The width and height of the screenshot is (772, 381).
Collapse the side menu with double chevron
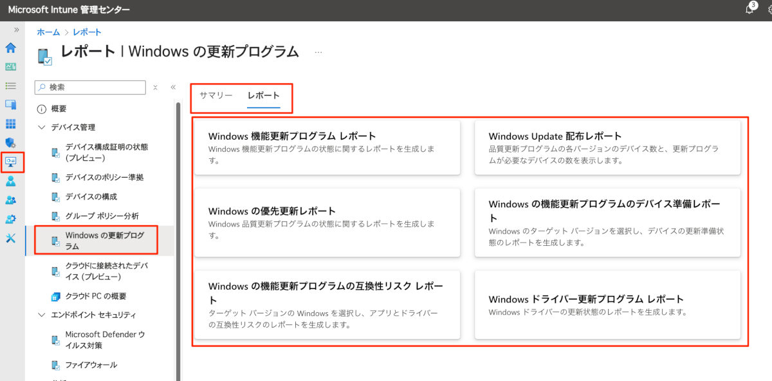tap(173, 88)
